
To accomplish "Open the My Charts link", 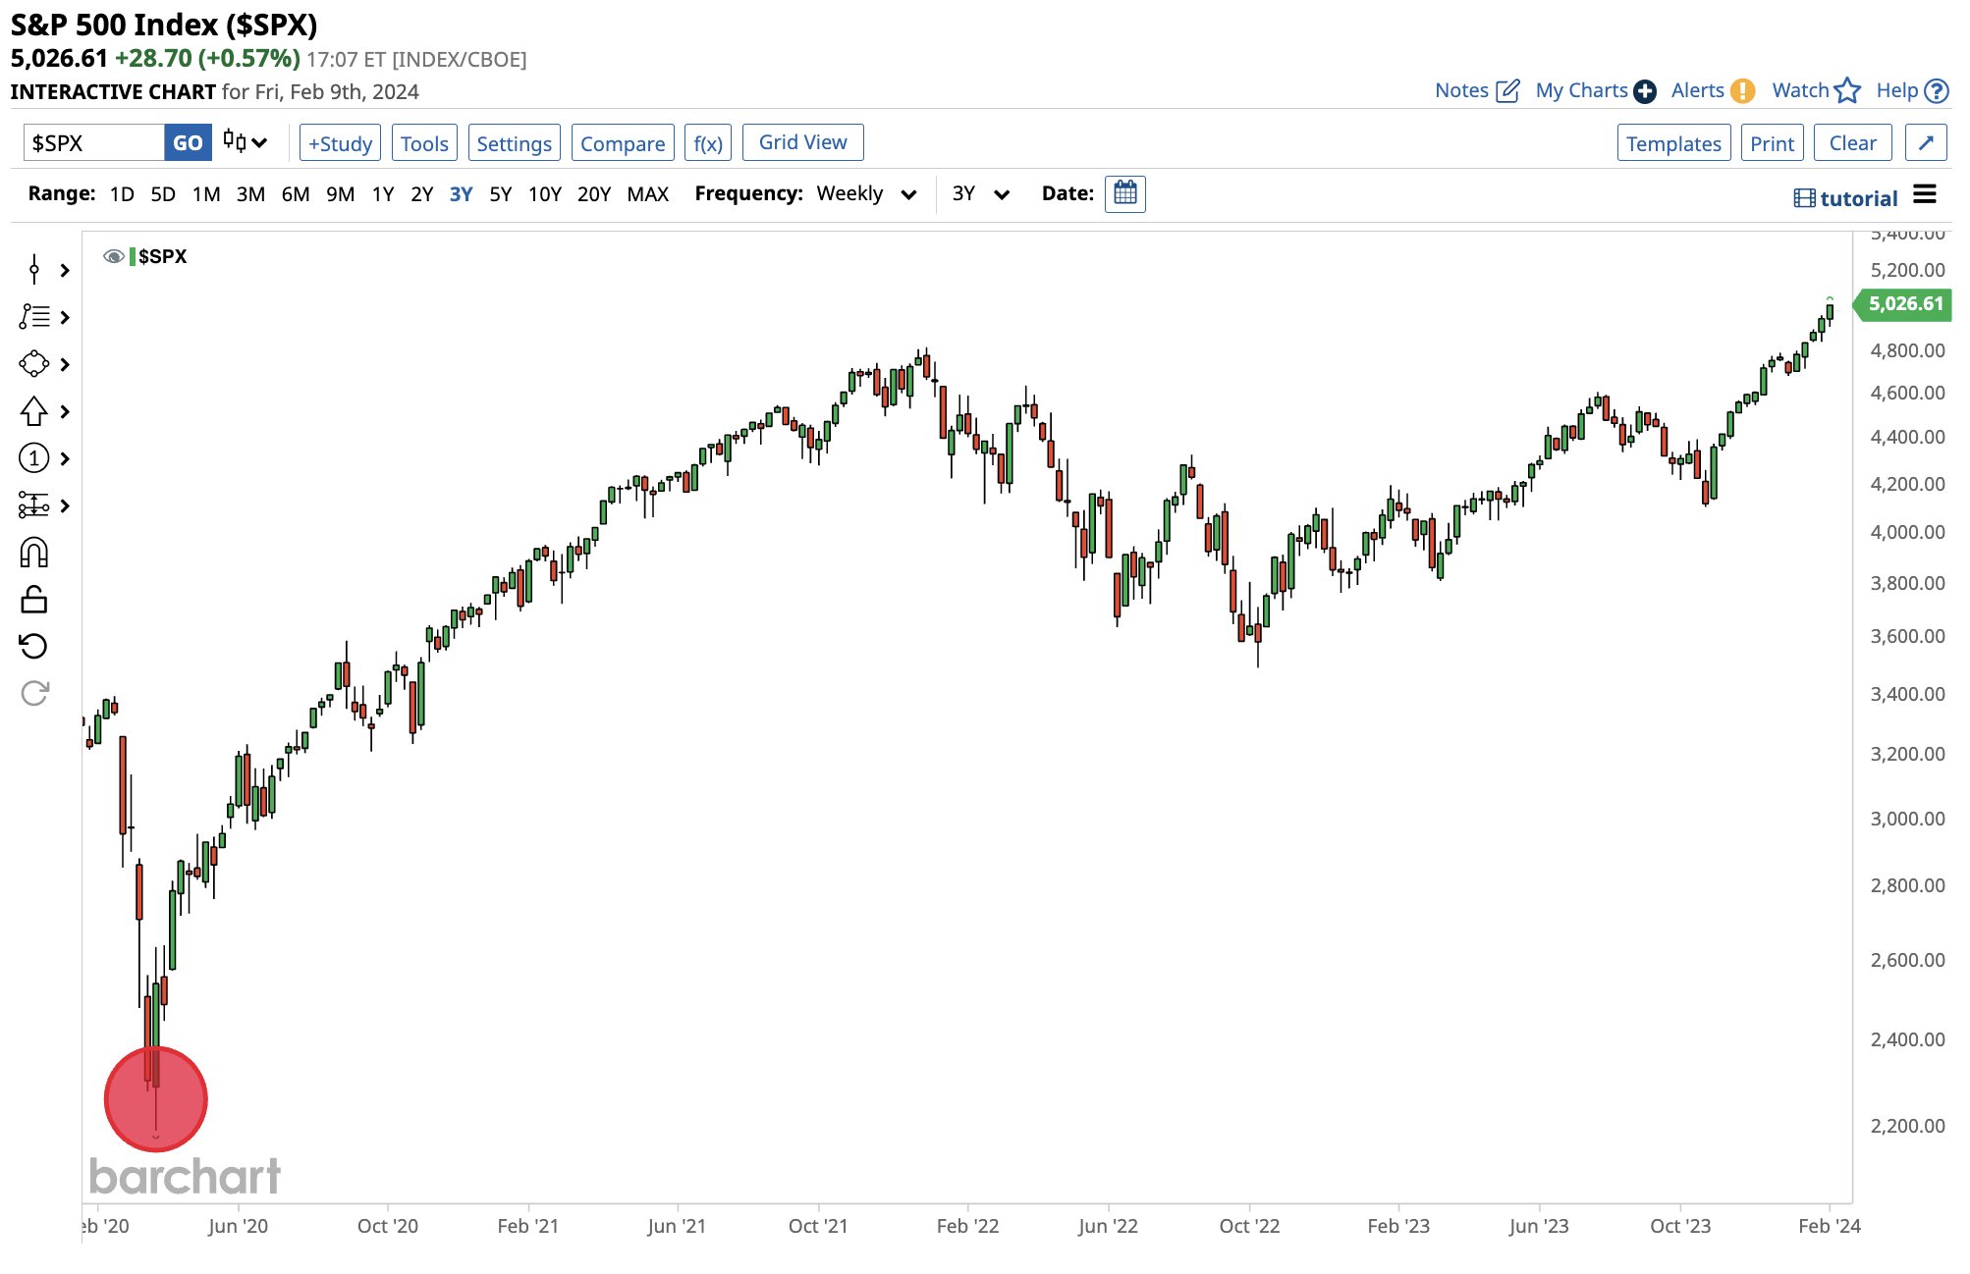I will point(1581,90).
